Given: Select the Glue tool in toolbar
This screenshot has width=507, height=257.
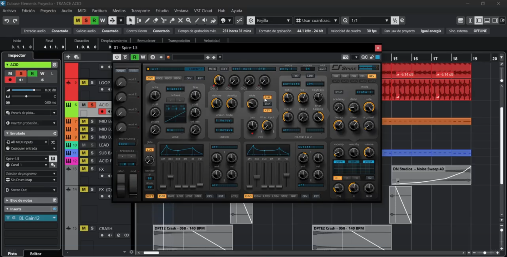Looking at the screenshot, I should coord(172,21).
